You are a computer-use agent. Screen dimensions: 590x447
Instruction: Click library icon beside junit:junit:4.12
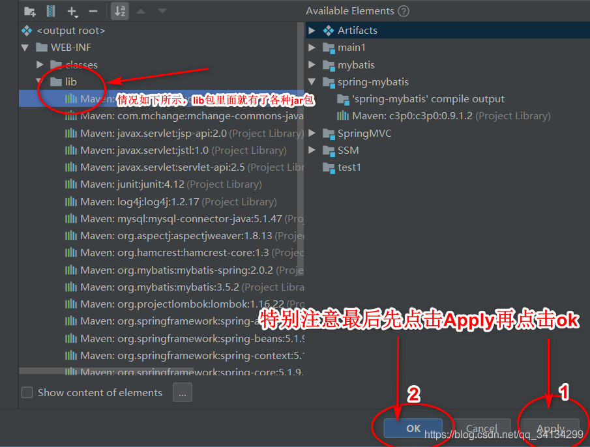(x=71, y=184)
